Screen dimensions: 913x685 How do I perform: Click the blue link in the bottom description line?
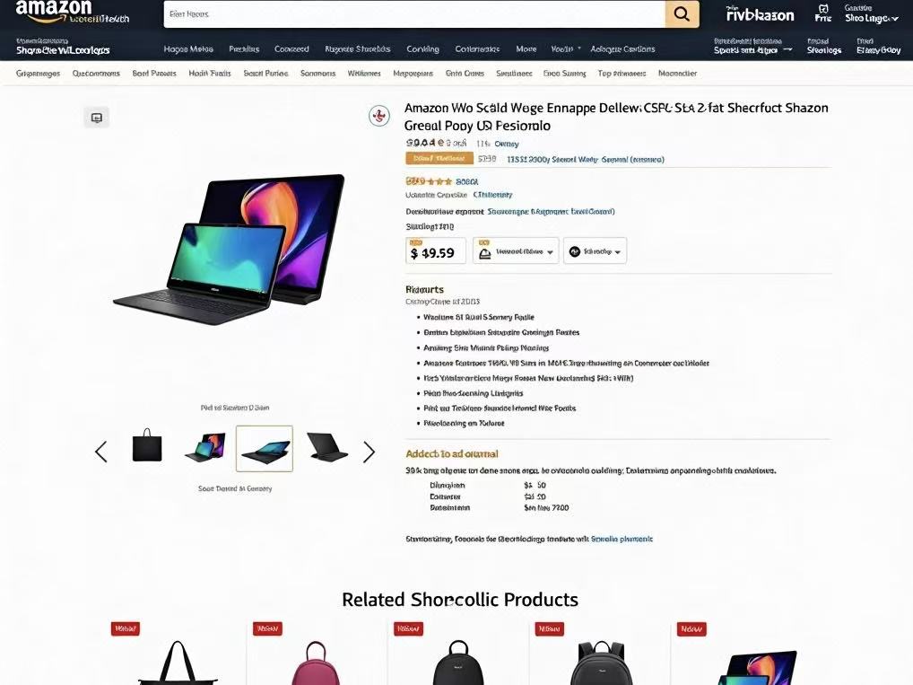tap(622, 540)
